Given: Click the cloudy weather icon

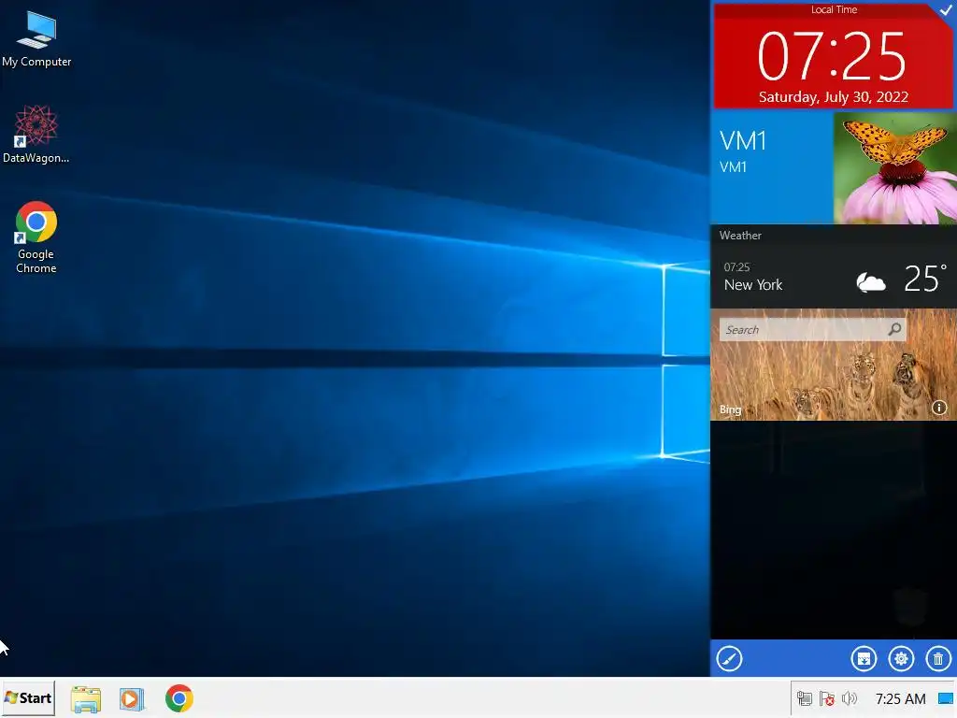Looking at the screenshot, I should [x=871, y=282].
